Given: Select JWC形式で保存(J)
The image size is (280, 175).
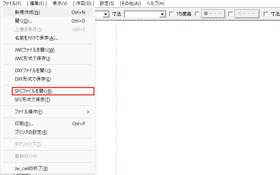Looking at the screenshot, I should (x=47, y=59).
